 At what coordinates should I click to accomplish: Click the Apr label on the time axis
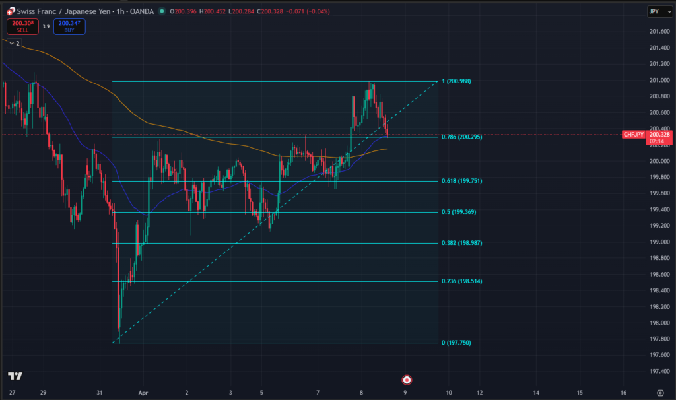coord(143,392)
